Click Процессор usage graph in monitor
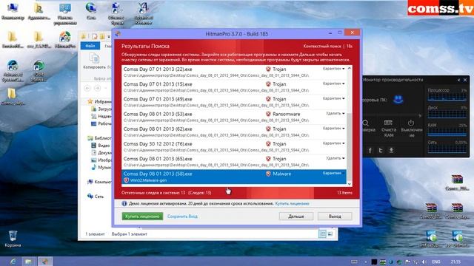Viewport: 474px width, 266px height. click(447, 97)
